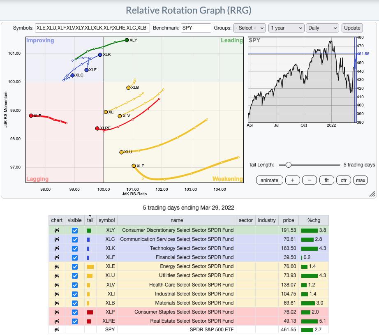Sort table by symbol column
The height and width of the screenshot is (335, 379).
click(107, 220)
